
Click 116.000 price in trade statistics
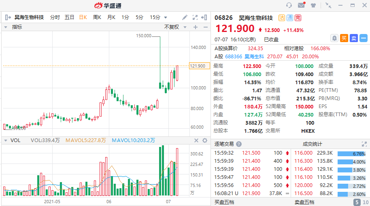click(x=303, y=153)
